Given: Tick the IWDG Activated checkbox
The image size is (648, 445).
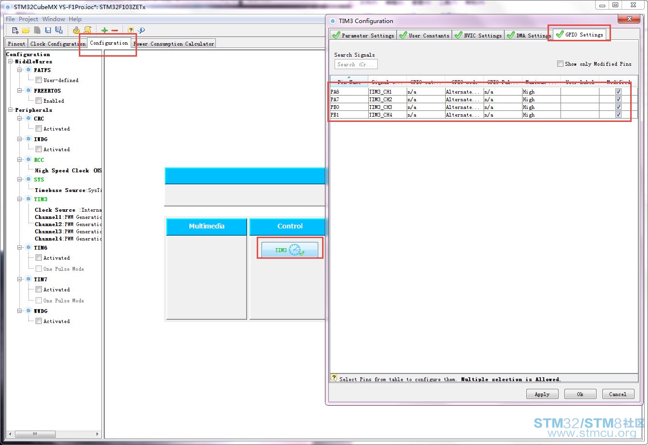Looking at the screenshot, I should pos(38,149).
